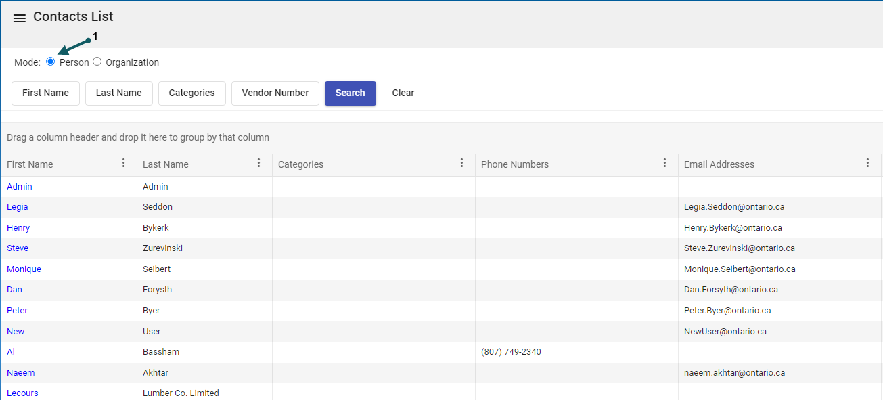
Task: Open the First Name filter
Action: (x=45, y=93)
